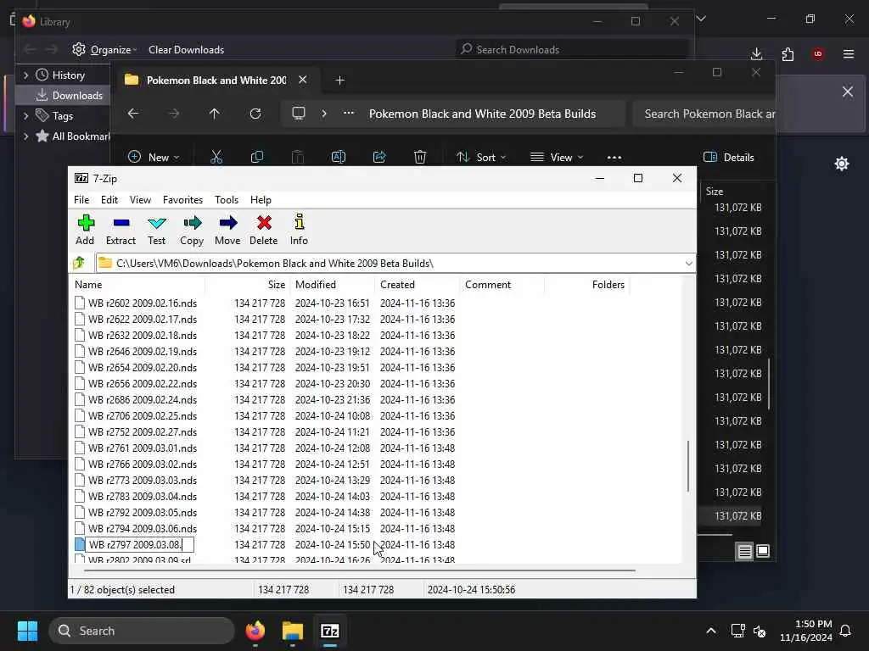869x651 pixels.
Task: Expand the Tags tree item in Library
Action: (x=25, y=115)
